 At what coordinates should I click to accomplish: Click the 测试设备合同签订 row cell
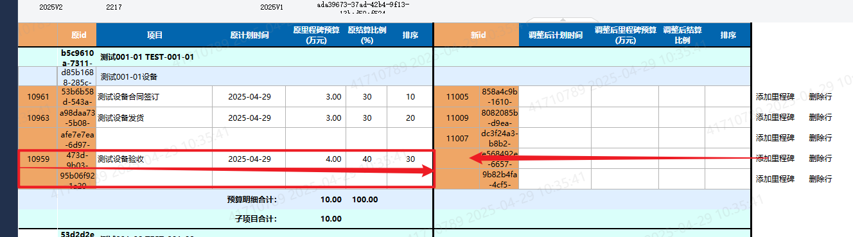tap(154, 97)
